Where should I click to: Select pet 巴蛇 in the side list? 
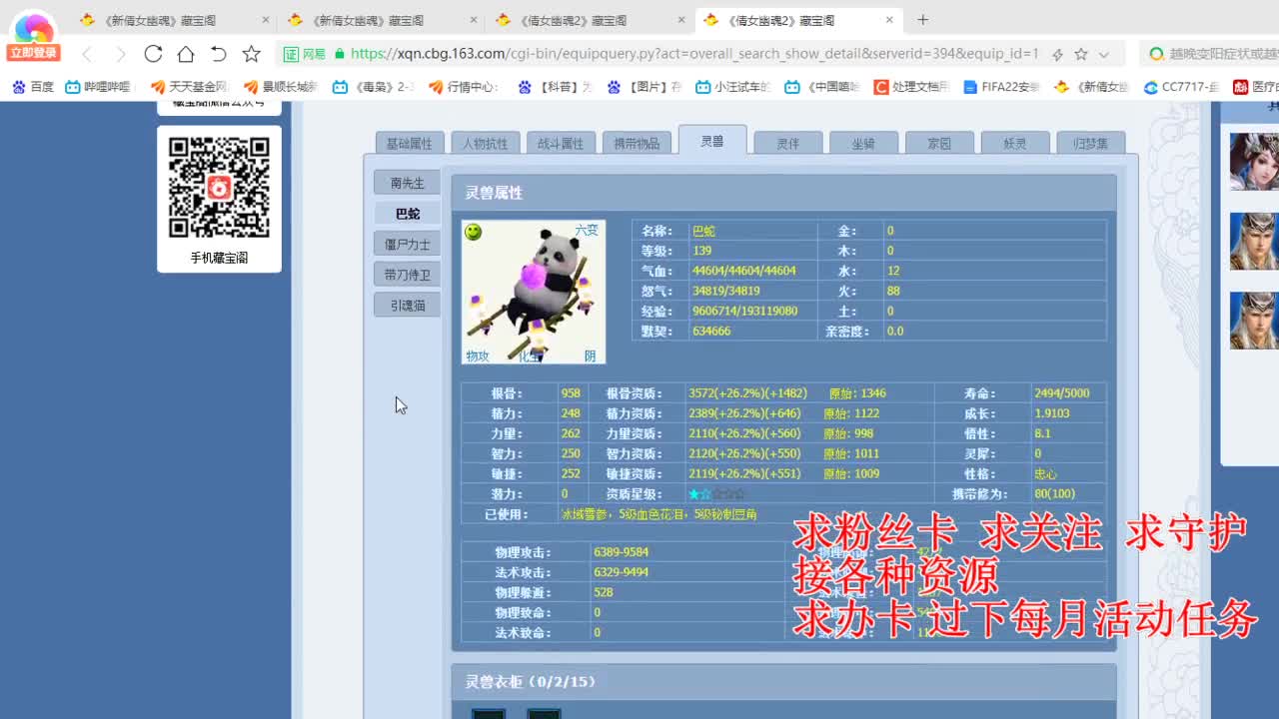pos(408,214)
